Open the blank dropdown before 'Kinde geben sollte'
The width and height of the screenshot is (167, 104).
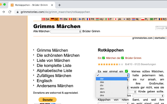click(132, 92)
